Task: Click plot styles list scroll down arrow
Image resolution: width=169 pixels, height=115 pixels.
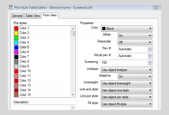Action: 73,95
